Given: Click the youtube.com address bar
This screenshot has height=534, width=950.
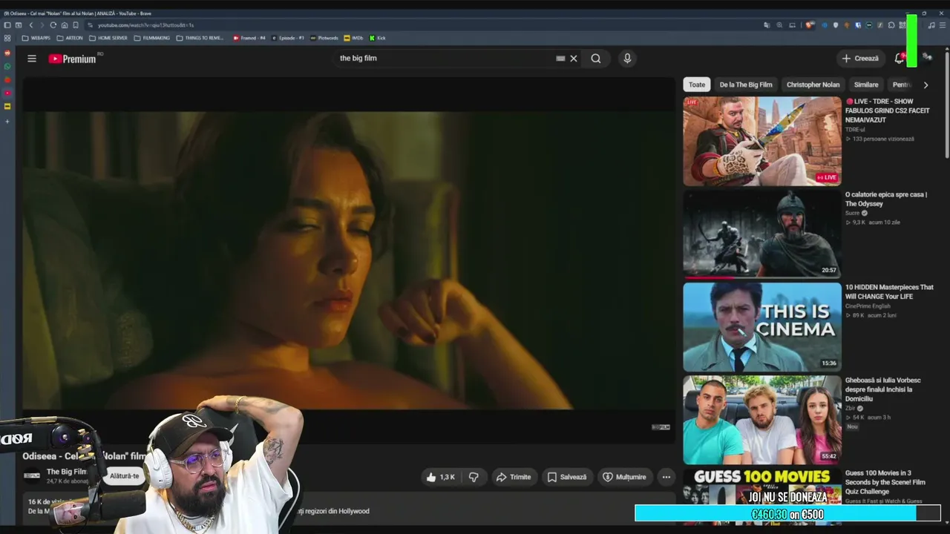Looking at the screenshot, I should (423, 25).
